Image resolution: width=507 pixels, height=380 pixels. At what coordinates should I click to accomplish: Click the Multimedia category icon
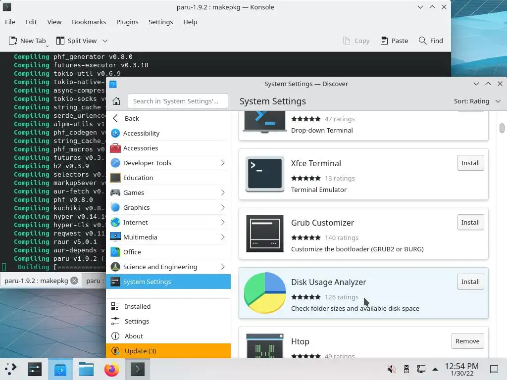coord(115,237)
